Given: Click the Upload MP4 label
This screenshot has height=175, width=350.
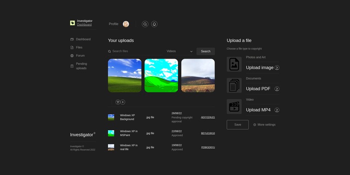Looking at the screenshot, I should tap(258, 110).
